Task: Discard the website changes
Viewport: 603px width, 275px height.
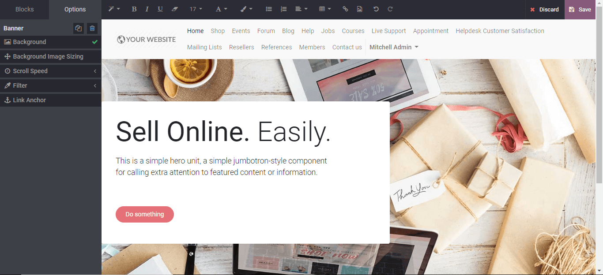Action: pyautogui.click(x=545, y=9)
